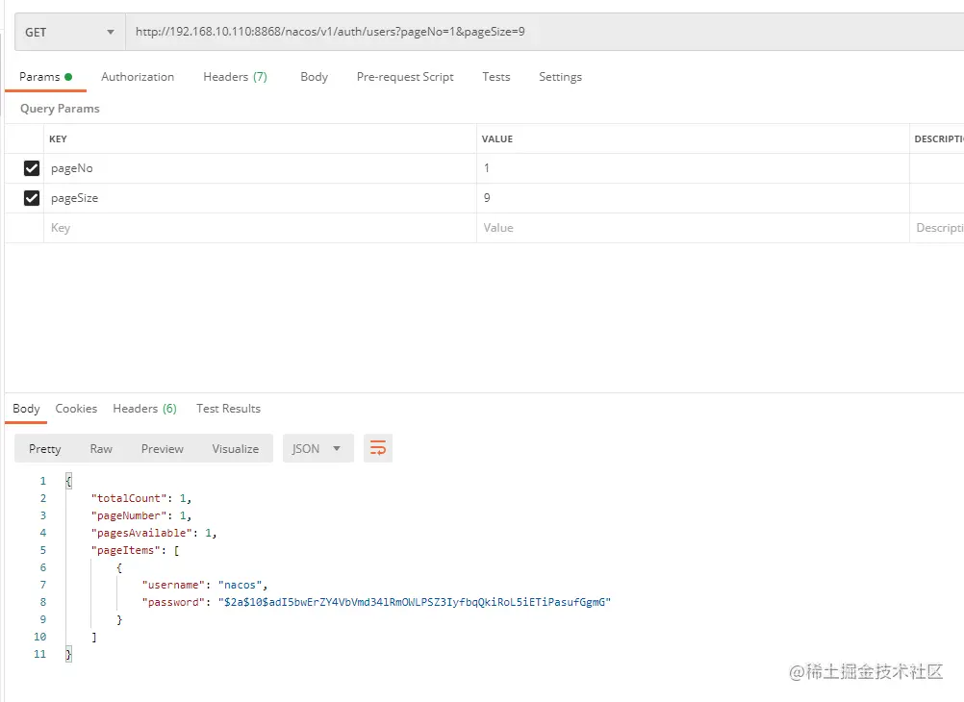Click the pageSize key cell
Viewport: 964px width, 702px height.
pyautogui.click(x=260, y=198)
